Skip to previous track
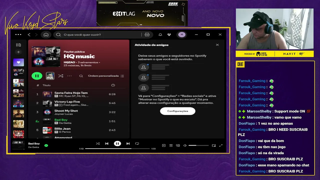 point(107,143)
